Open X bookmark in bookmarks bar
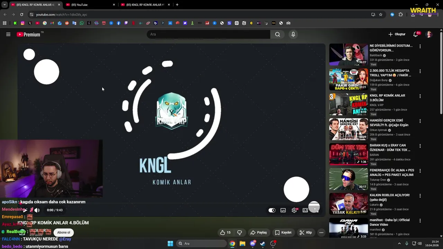443x249 pixels. [30, 23]
